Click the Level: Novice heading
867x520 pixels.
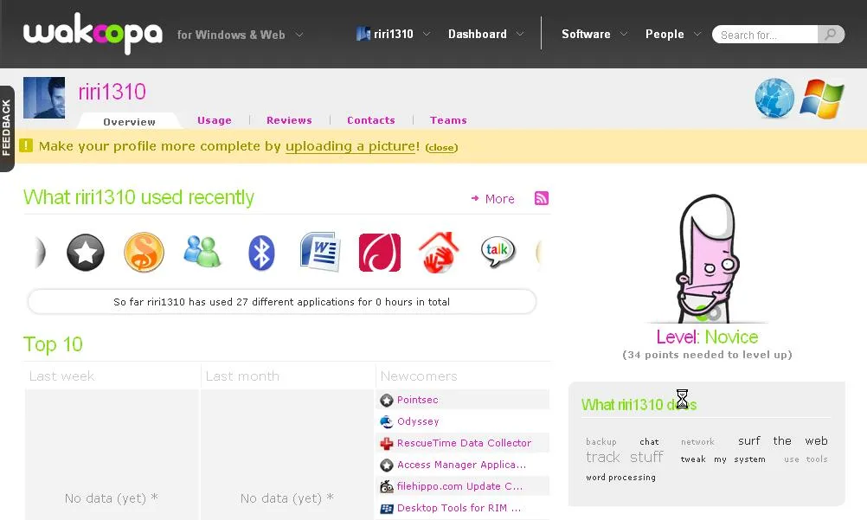[x=707, y=337]
